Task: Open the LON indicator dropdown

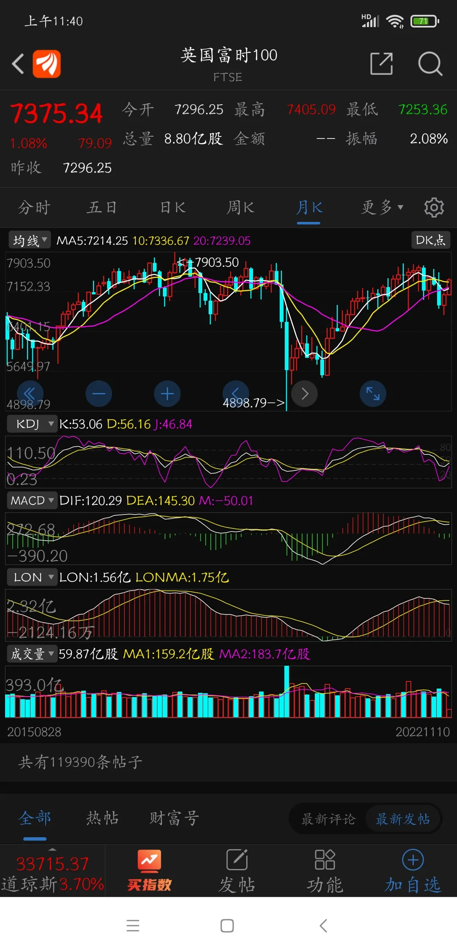Action: click(32, 577)
